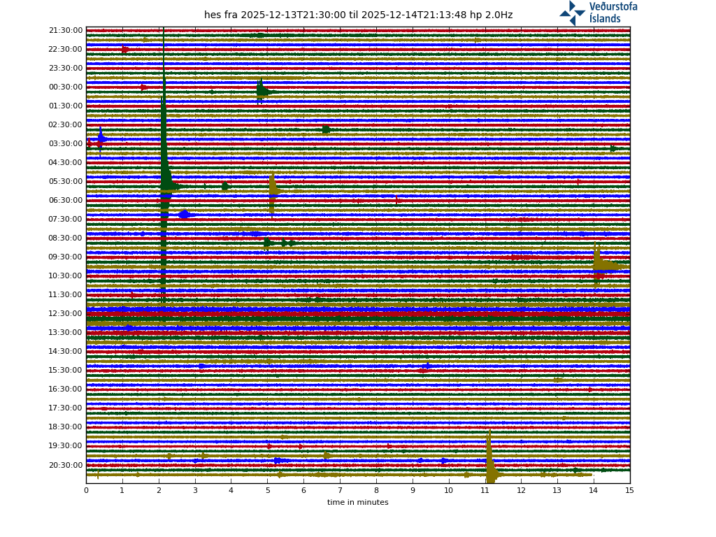Click the blue spike event near 03:00 row
716x537 pixels.
point(101,138)
